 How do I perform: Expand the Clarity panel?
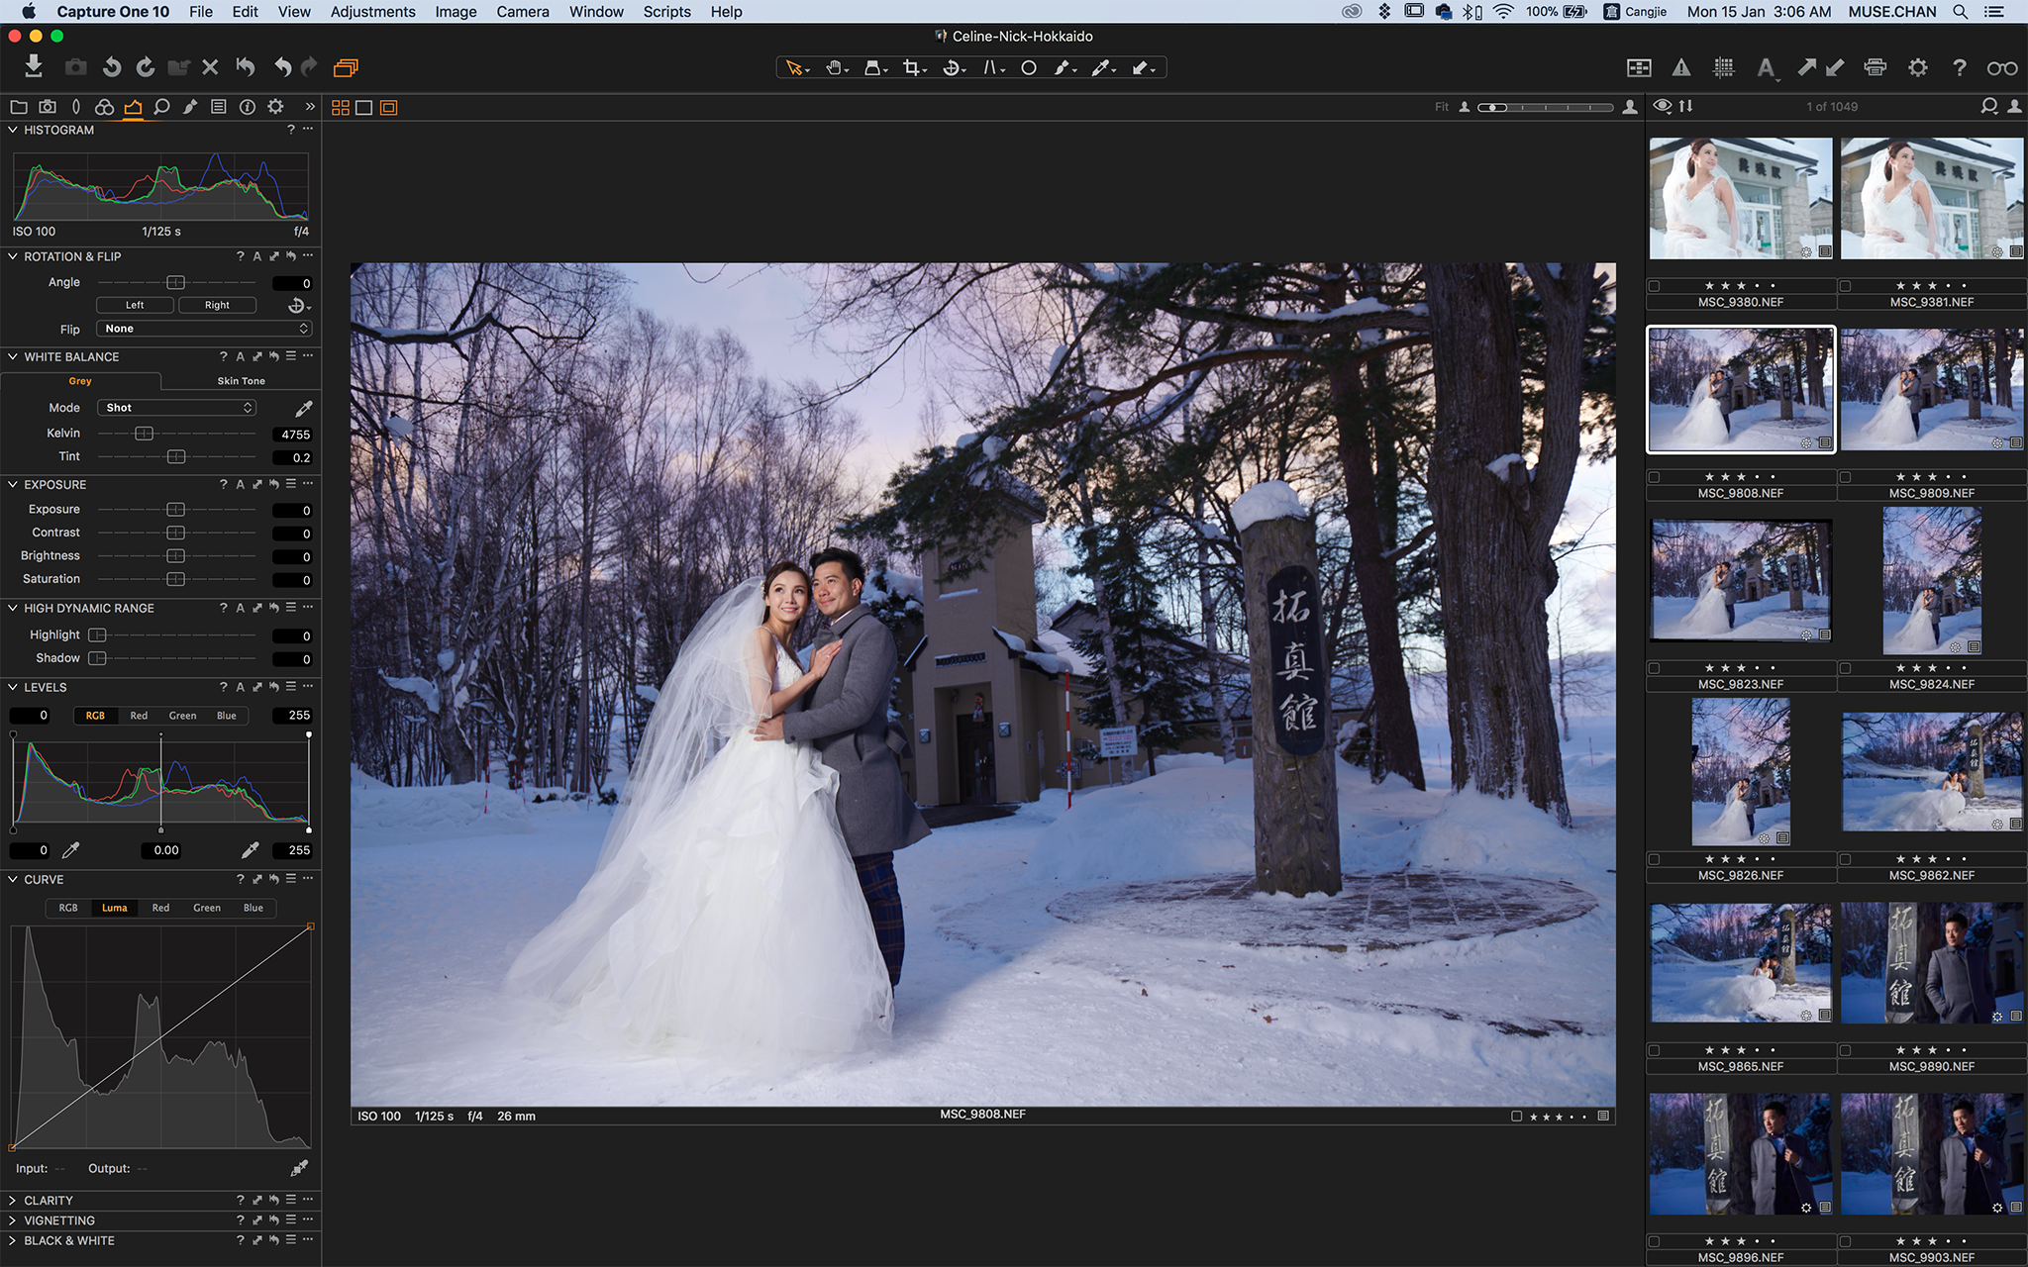(x=13, y=1200)
